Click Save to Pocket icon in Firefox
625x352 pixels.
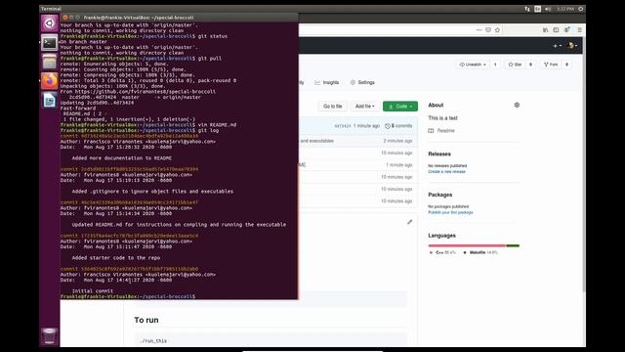[x=488, y=30]
